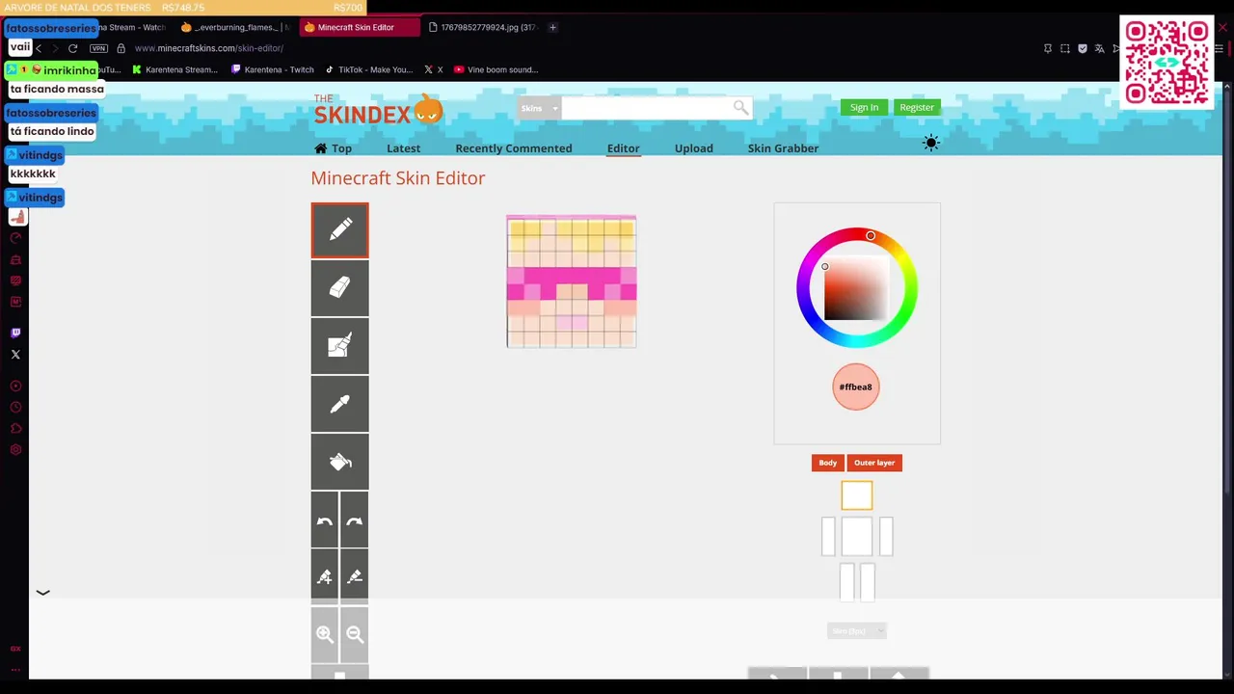Click the browser back arrow
This screenshot has width=1234, height=694.
tap(39, 48)
